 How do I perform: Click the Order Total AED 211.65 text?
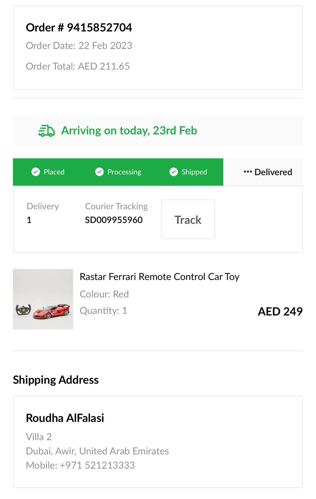[78, 66]
